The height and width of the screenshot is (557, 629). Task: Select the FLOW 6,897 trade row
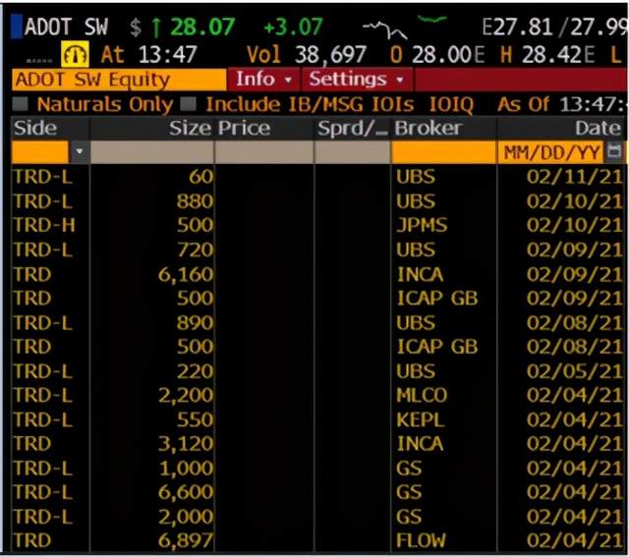316,540
